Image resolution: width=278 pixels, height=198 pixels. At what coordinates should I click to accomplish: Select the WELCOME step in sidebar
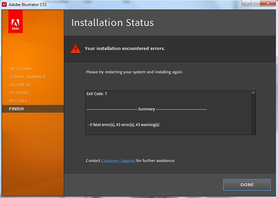pyautogui.click(x=21, y=69)
